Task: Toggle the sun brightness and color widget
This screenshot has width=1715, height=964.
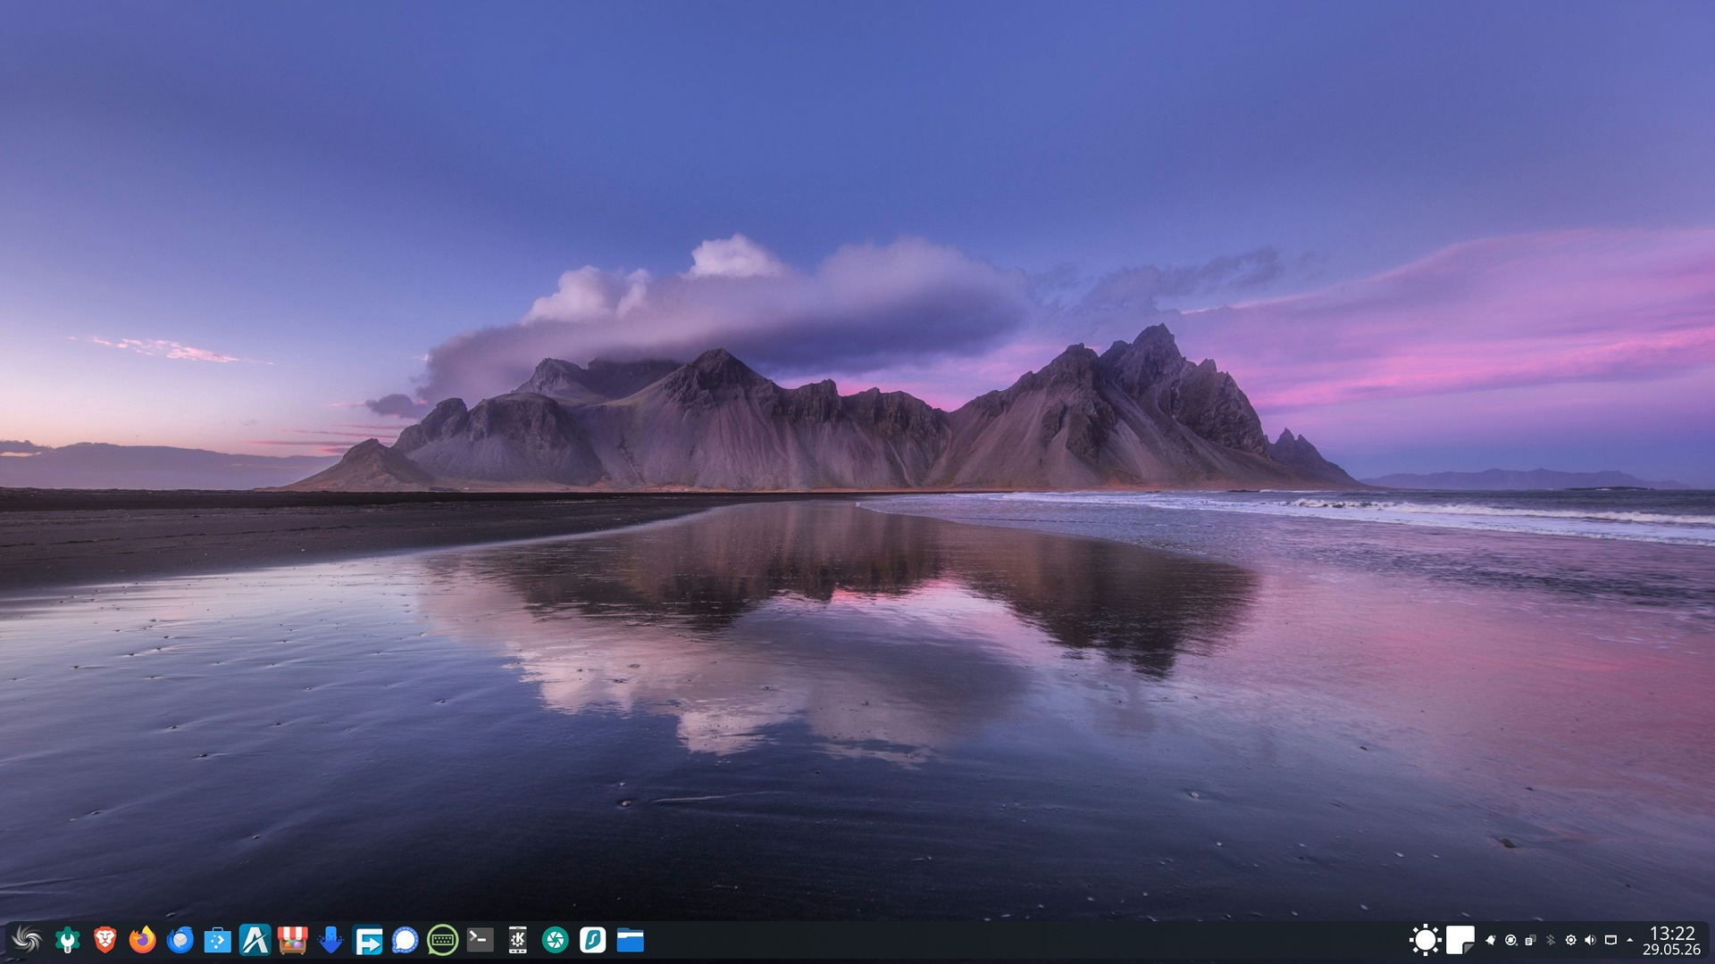Action: (1426, 940)
